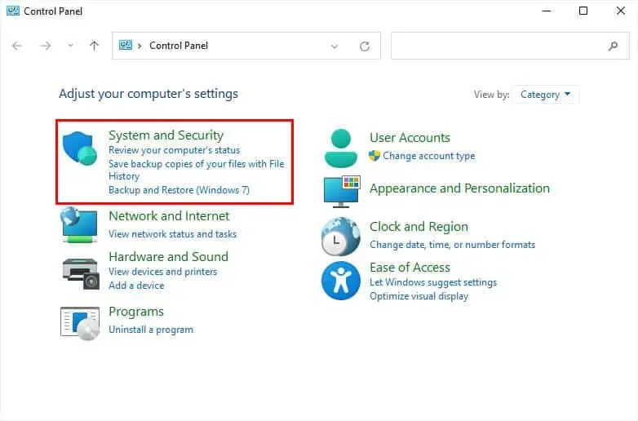Open the Ease of Access category

pos(410,268)
